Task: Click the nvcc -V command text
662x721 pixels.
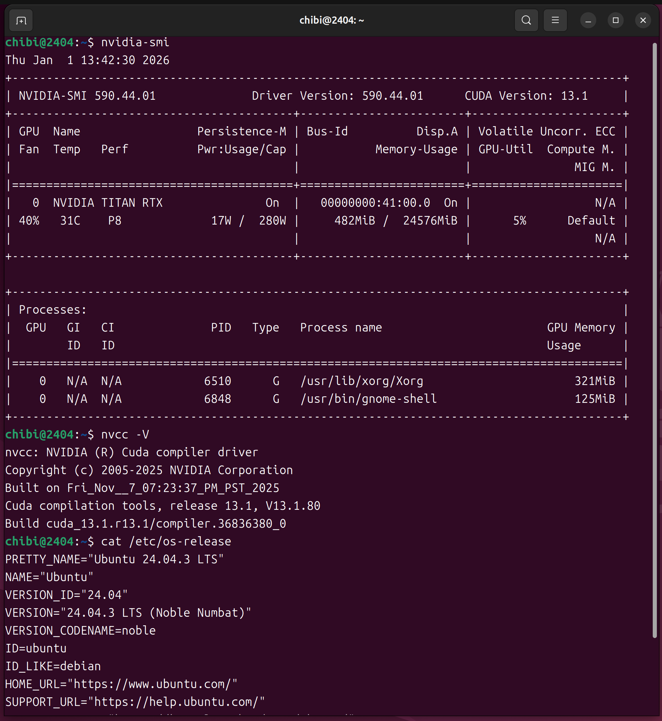Action: 125,435
